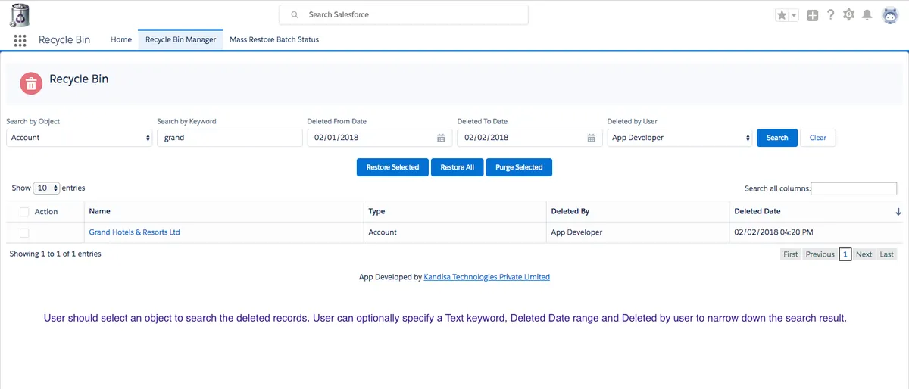Open the Deleted From Date calendar picker
The height and width of the screenshot is (389, 909).
441,138
